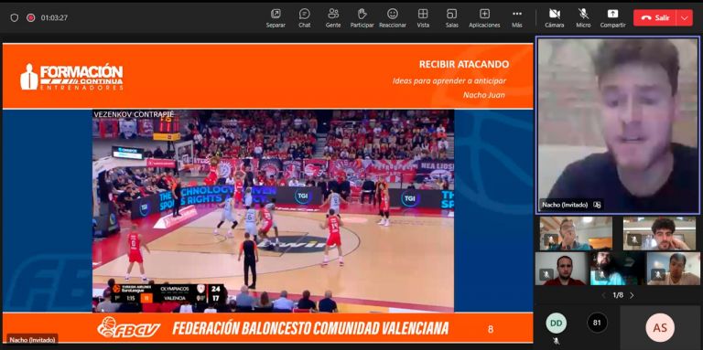
Task: Change layout via Vista menu
Action: coord(423,18)
